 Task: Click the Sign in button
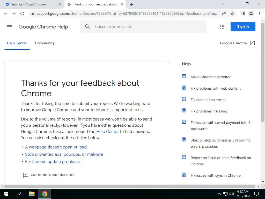[x=243, y=27]
